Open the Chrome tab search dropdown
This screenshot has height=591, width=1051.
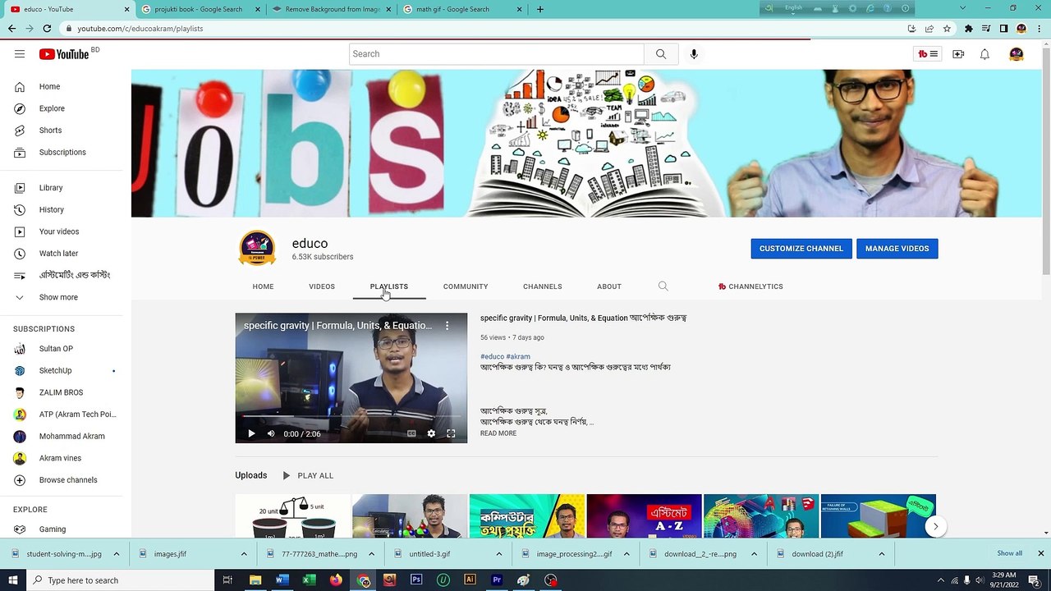coord(962,8)
